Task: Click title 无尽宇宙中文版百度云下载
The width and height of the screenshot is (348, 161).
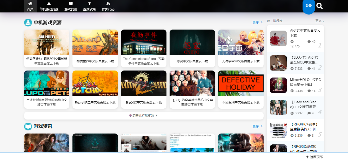Action: (x=241, y=61)
